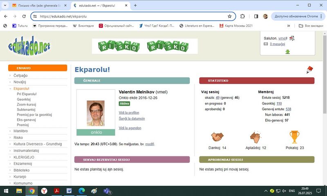Click the Aplaŭdoj clapping hands icon
Screen dimensions: 327x196
(255, 137)
